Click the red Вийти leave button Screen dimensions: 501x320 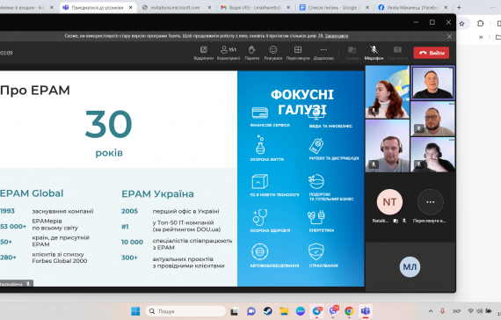431,53
